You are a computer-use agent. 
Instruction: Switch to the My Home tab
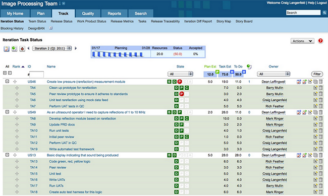point(15,14)
